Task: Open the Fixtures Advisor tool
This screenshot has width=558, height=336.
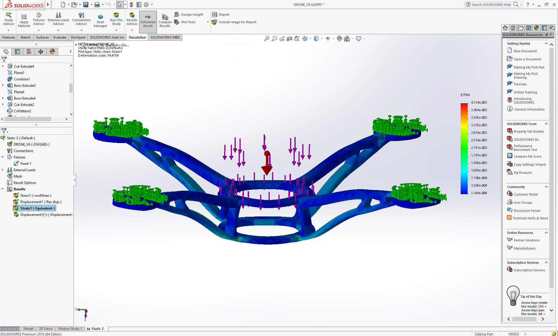Action: click(39, 15)
